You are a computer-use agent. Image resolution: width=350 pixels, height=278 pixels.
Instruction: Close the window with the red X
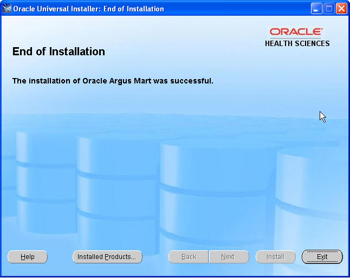341,9
